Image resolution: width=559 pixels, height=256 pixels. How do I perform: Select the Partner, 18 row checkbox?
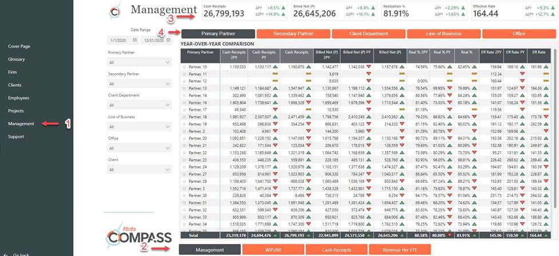[x=184, y=117]
